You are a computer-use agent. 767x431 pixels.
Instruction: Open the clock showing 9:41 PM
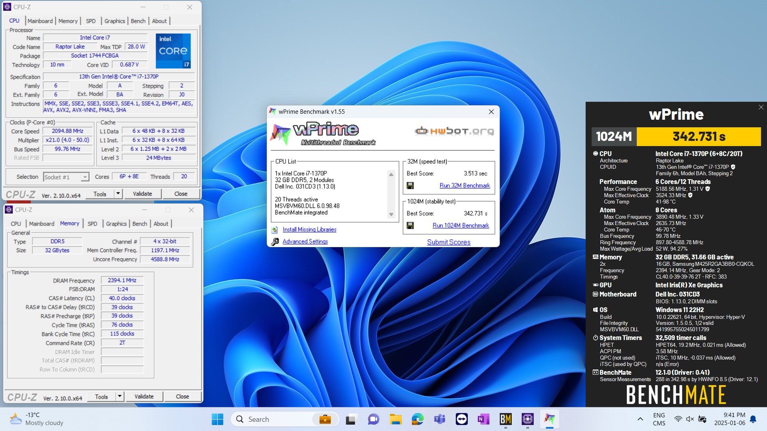730,419
